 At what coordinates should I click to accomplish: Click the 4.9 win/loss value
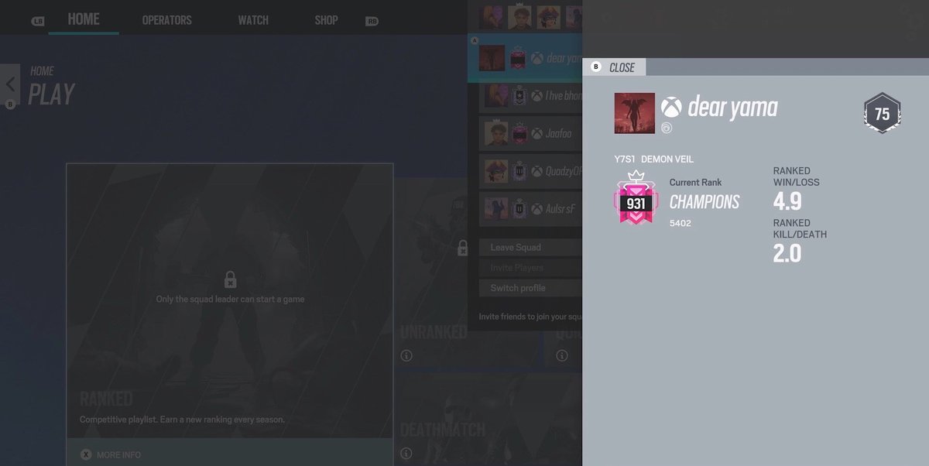click(787, 201)
